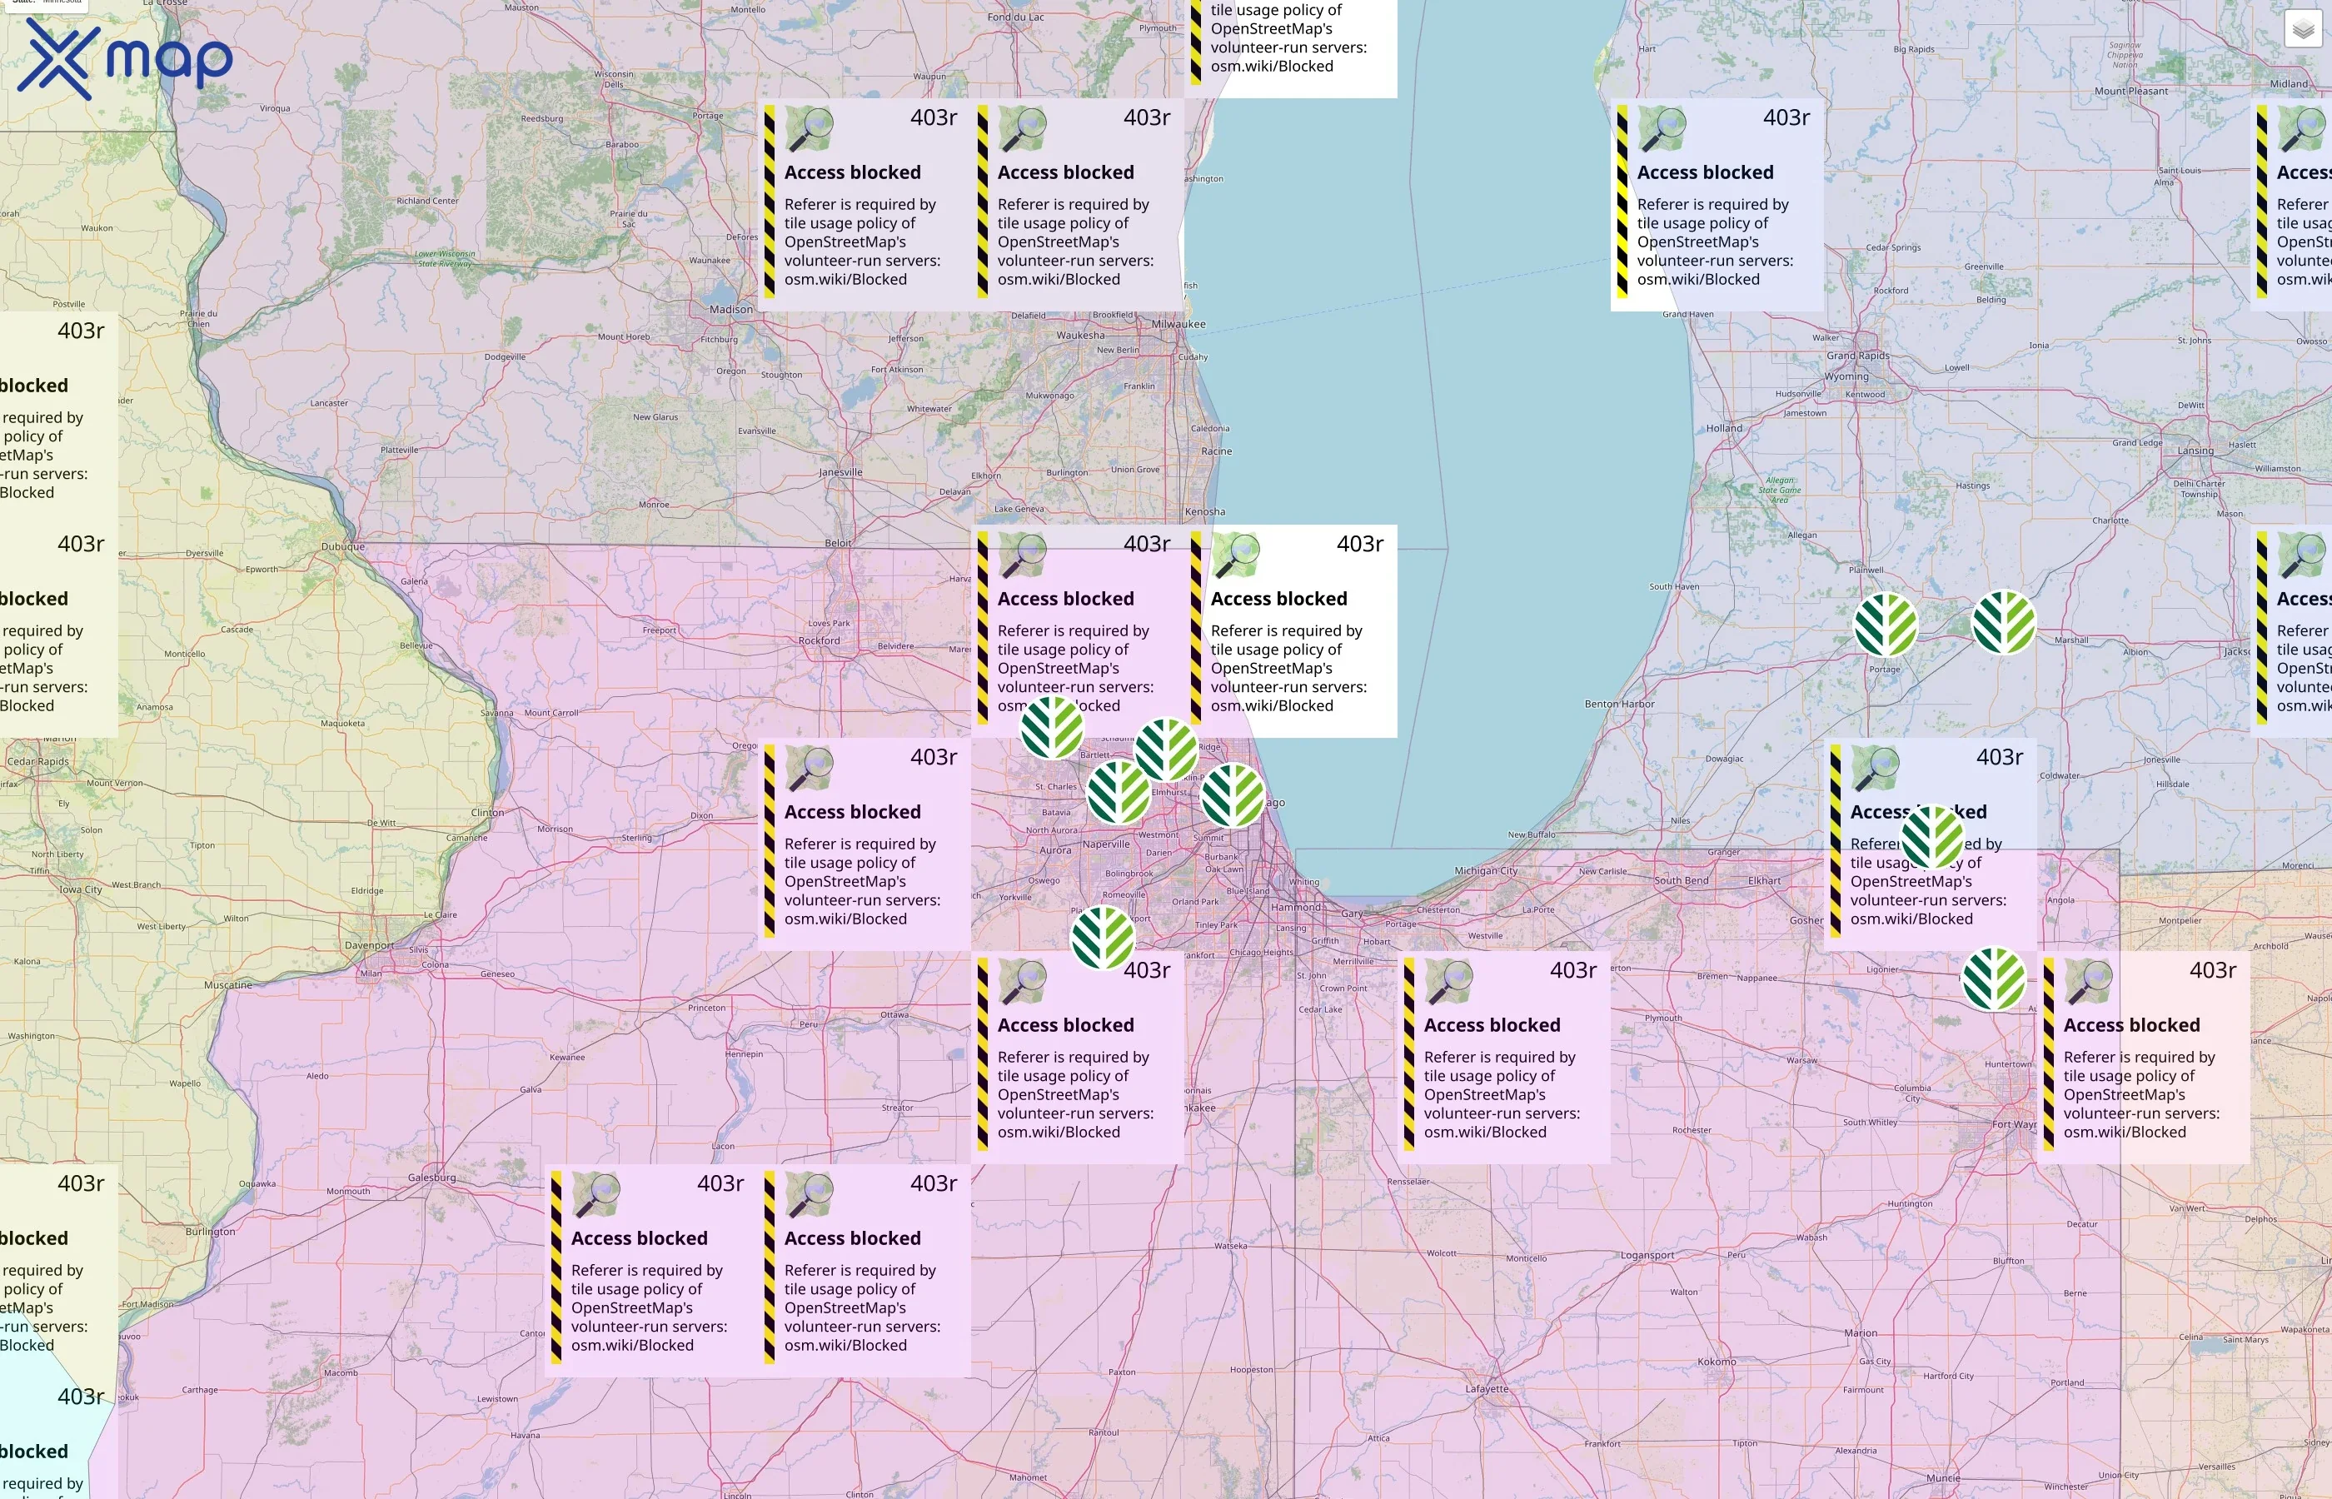The image size is (2332, 1499).
Task: Click the Dubuque city label
Action: [x=344, y=547]
